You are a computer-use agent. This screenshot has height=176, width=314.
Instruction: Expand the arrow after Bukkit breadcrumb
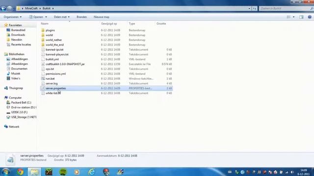53,8
